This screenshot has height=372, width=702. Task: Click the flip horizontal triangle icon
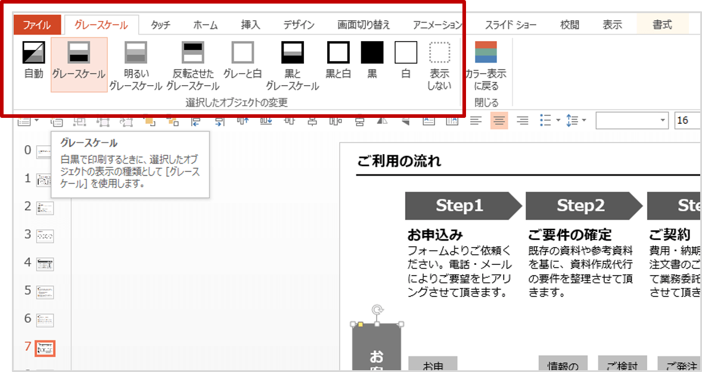[x=383, y=121]
